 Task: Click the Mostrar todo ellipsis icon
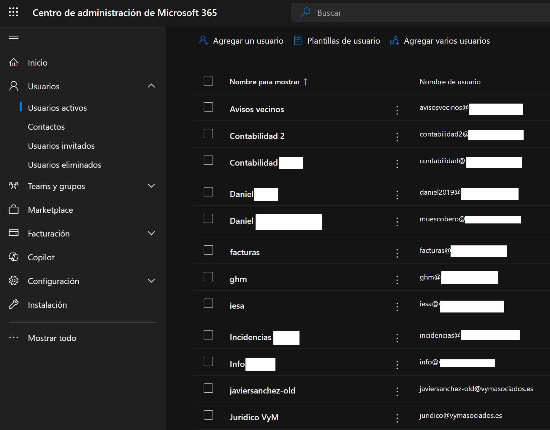14,338
